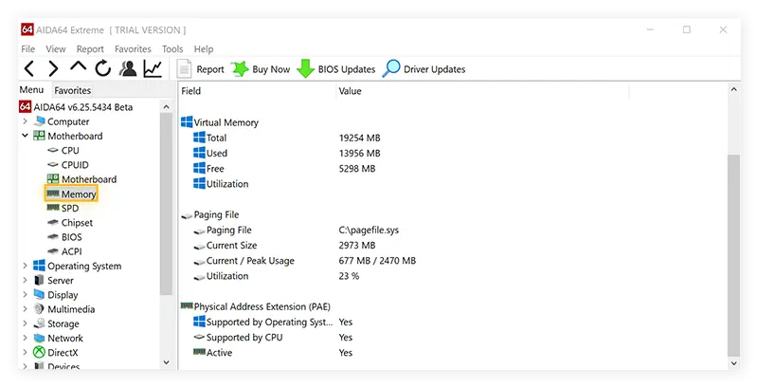Click the DirectX Xbox icon
The image size is (758, 388).
coord(39,353)
